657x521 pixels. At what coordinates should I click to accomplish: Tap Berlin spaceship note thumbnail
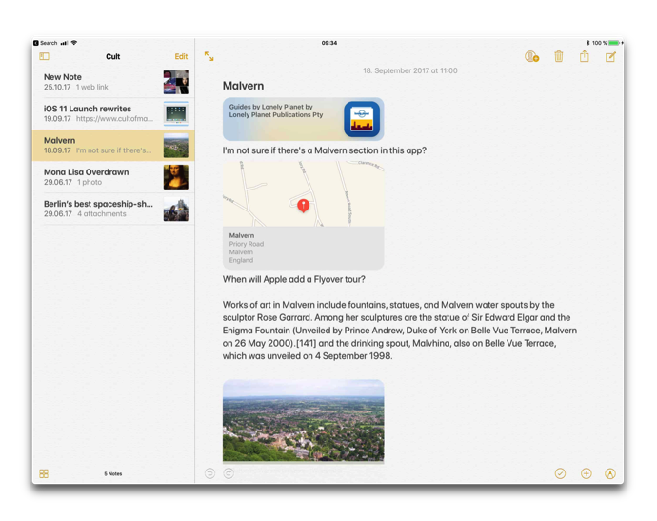coord(175,209)
